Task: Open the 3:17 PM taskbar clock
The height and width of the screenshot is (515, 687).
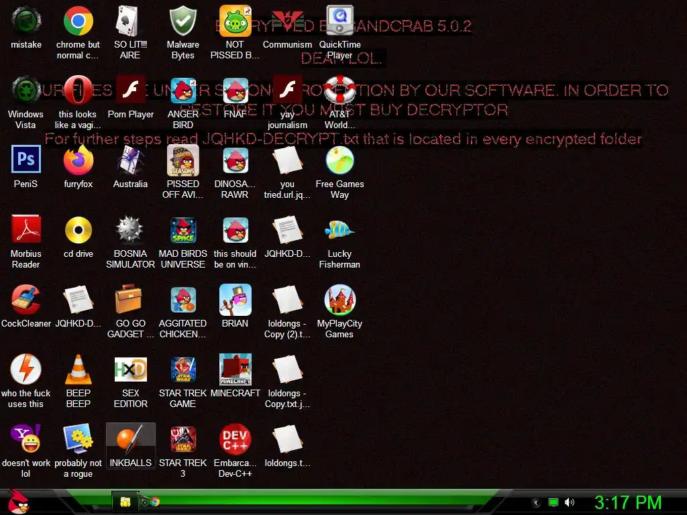Action: (x=628, y=502)
